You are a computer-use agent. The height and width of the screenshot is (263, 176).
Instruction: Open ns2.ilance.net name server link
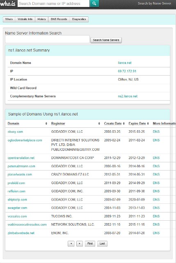click(128, 96)
